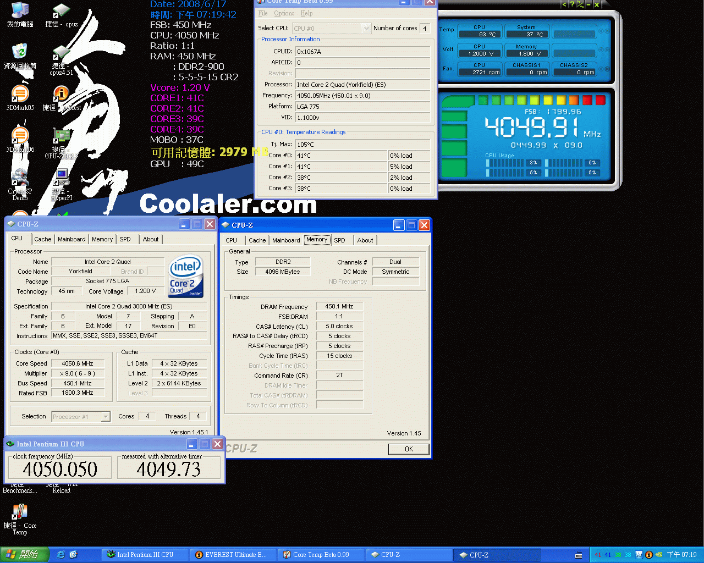The image size is (704, 563).
Task: Select CPU tab in right CPU-Z window
Action: 232,240
